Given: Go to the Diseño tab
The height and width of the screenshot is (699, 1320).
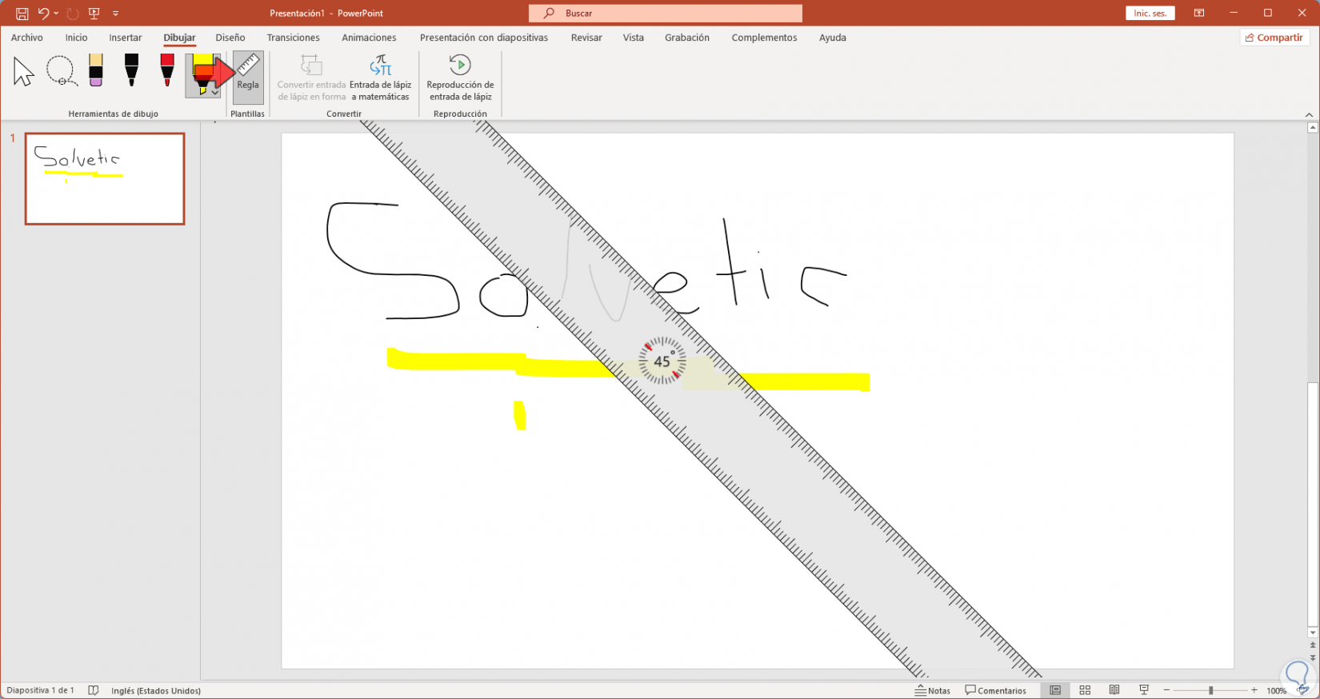Looking at the screenshot, I should [230, 38].
